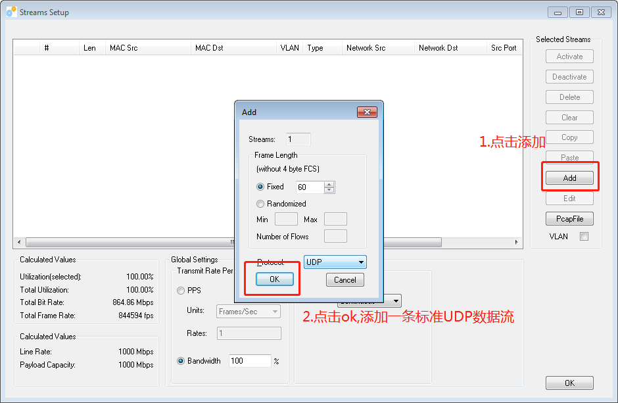Cancel the Add dialog
618x403 pixels.
[345, 279]
